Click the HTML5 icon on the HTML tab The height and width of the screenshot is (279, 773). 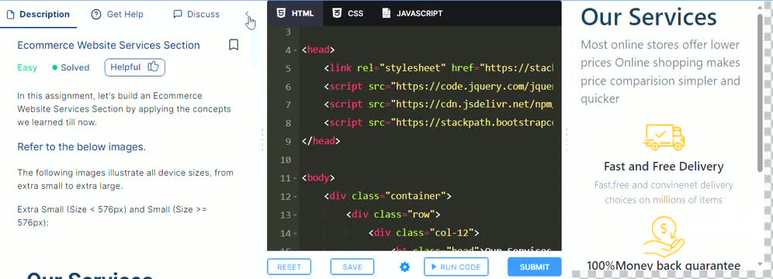point(280,13)
